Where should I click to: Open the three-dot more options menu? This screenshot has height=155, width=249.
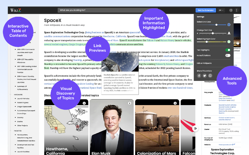[237, 10]
